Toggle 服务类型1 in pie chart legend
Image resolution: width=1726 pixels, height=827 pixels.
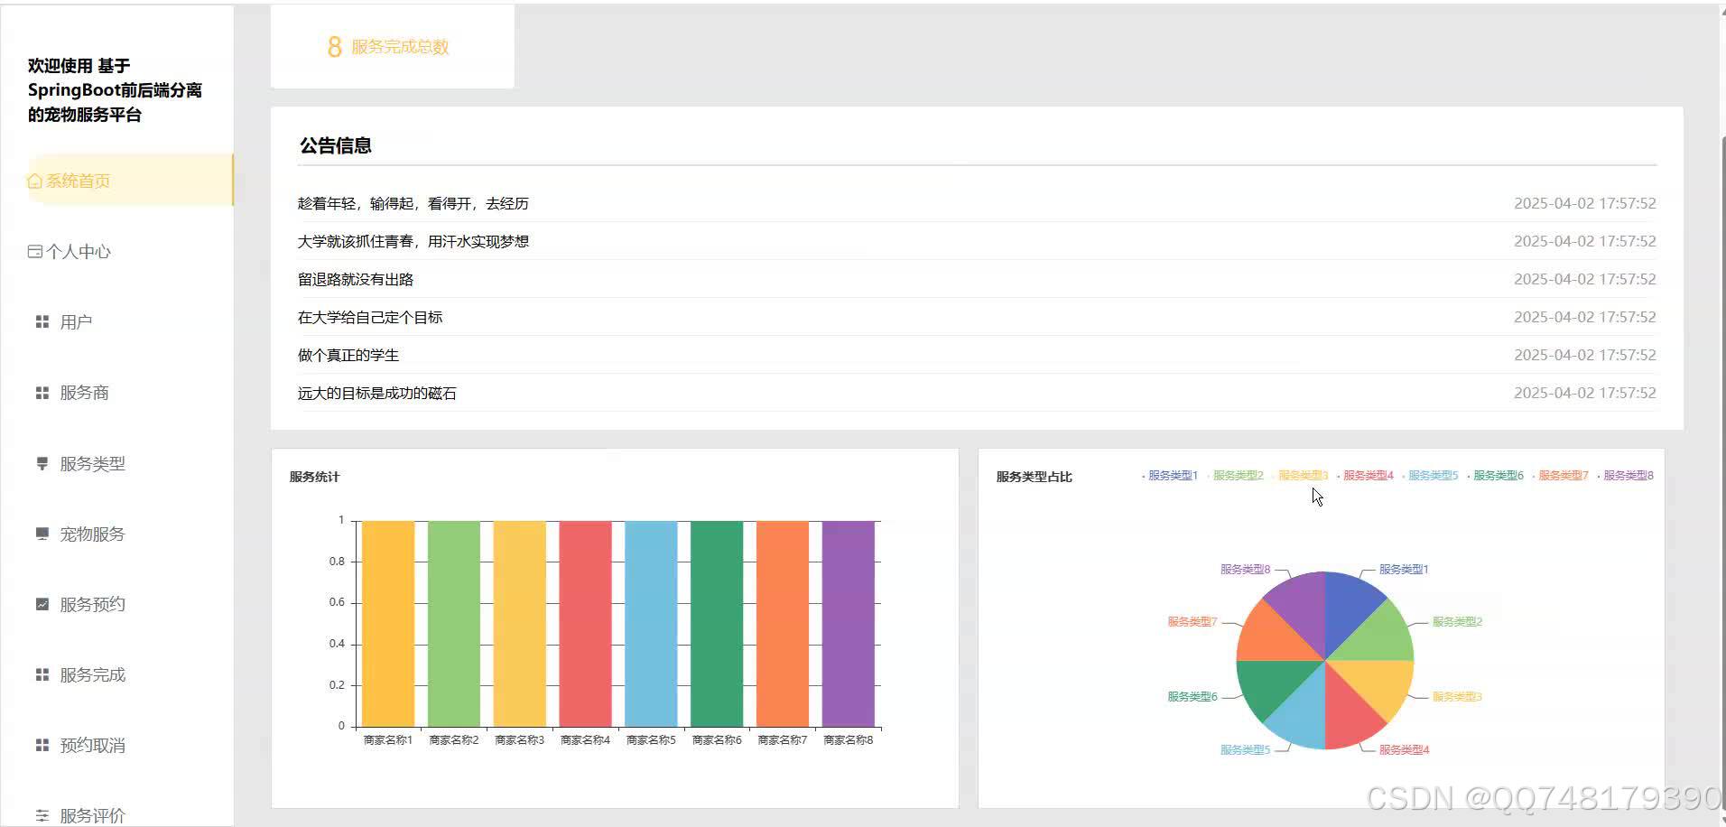click(1170, 476)
